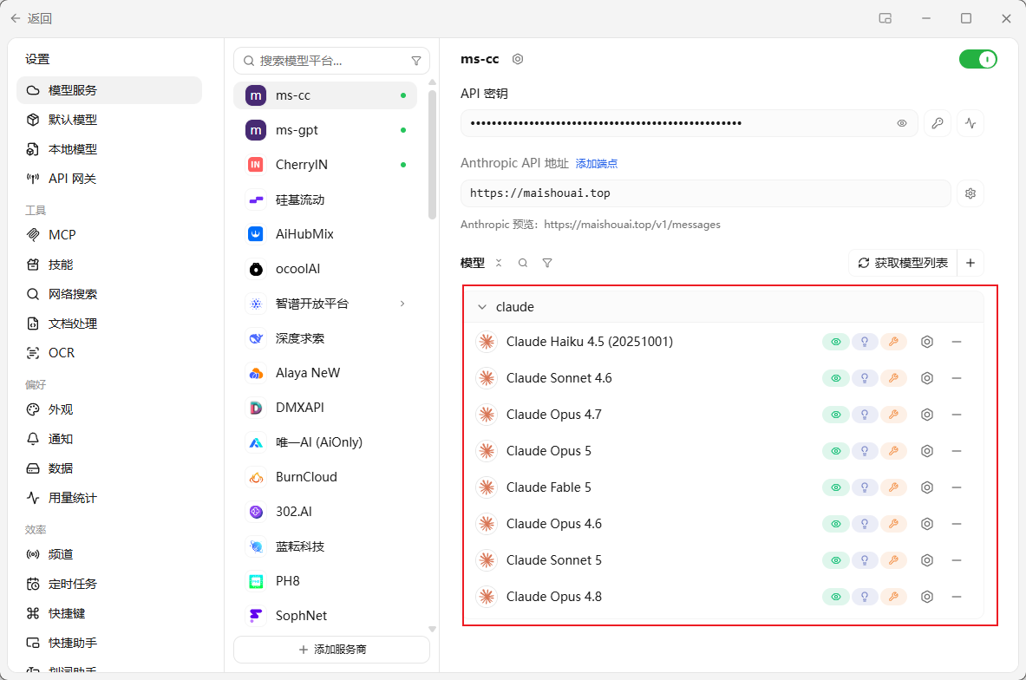Viewport: 1026px width, 680px height.
Task: Click the provider list scrollbar
Action: 432,154
